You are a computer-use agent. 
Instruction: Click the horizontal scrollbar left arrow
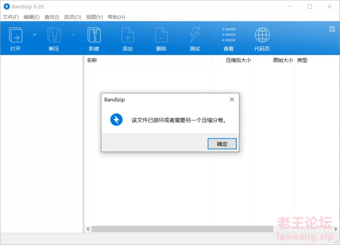coord(88,229)
